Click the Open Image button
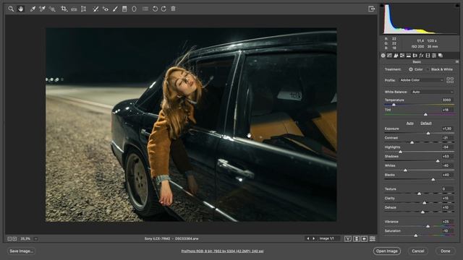Viewport: 463px width, 260px height. (x=387, y=251)
